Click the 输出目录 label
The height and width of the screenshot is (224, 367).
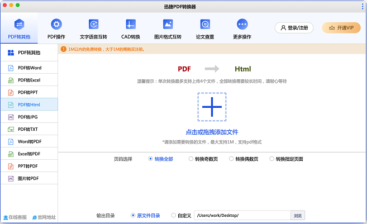click(x=106, y=216)
